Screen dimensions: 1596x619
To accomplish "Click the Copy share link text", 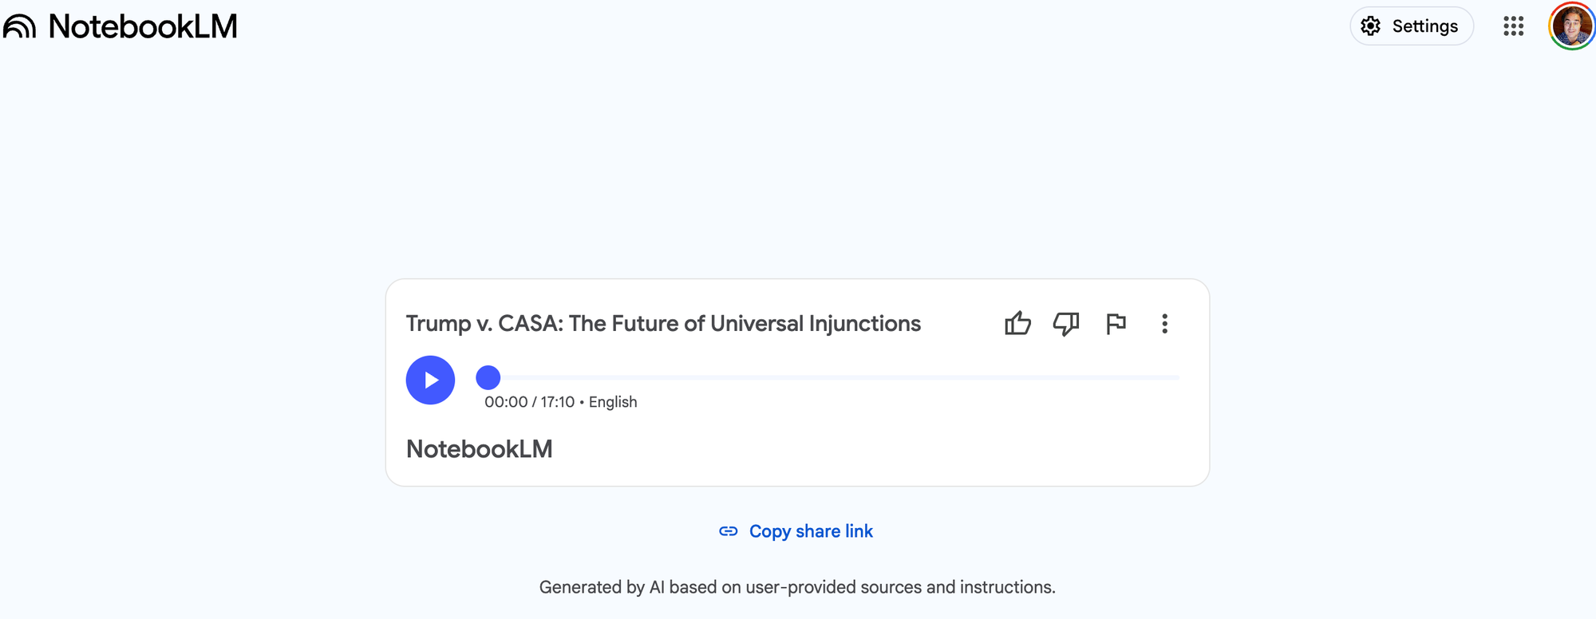I will (x=811, y=531).
